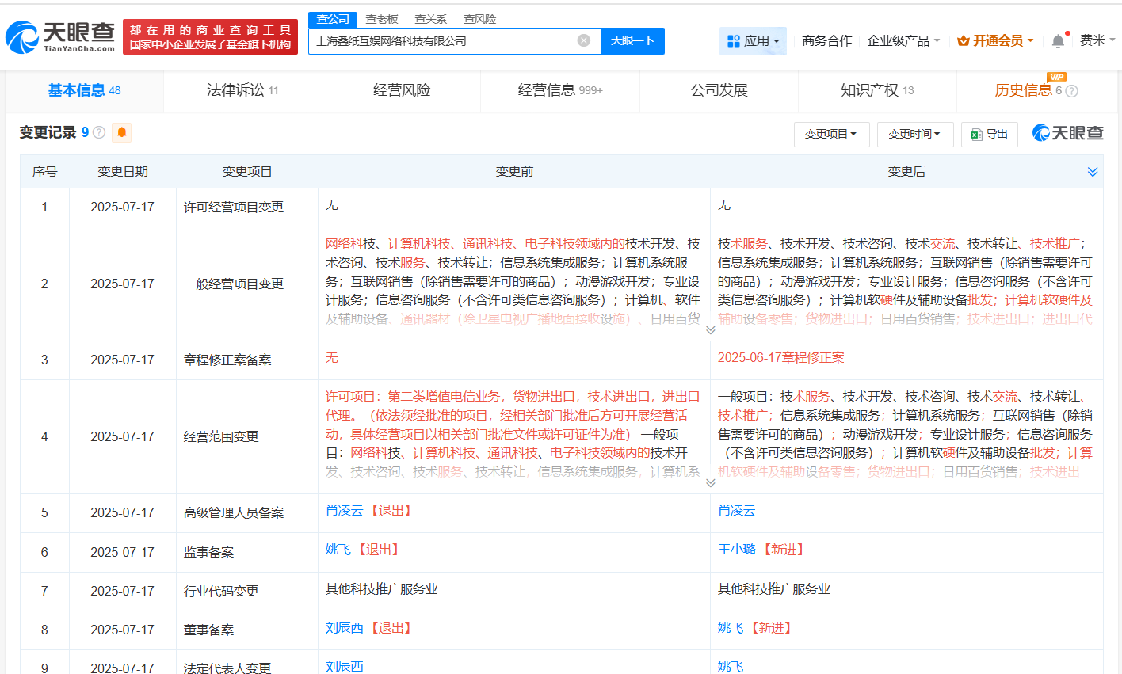Expand row 4 经营范围变更 details chevron
This screenshot has height=674, width=1122.
click(710, 483)
